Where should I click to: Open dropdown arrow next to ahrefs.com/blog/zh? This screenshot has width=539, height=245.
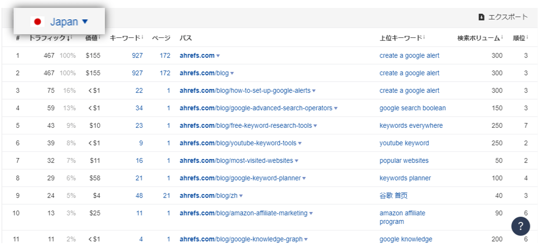[241, 196]
